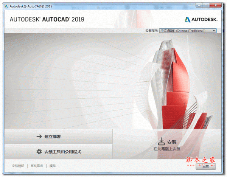The height and width of the screenshot is (177, 227).
Task: Click the 建立部署 button label
Action: [x=53, y=137]
